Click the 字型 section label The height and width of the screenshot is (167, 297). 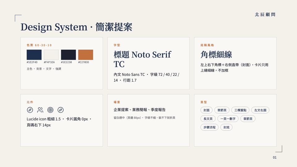pos(117,45)
